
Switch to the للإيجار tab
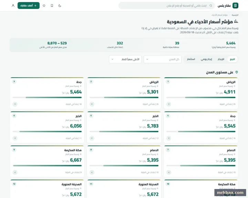coord(221,59)
